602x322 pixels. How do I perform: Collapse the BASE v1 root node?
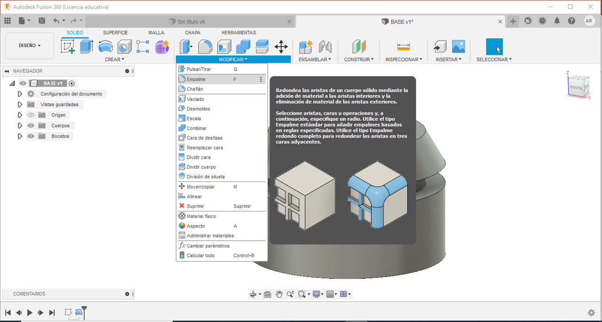click(13, 83)
